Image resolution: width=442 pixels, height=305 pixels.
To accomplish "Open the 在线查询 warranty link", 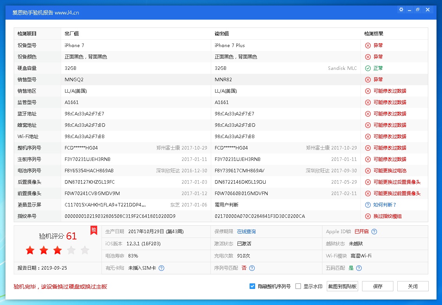I will pyautogui.click(x=246, y=232).
